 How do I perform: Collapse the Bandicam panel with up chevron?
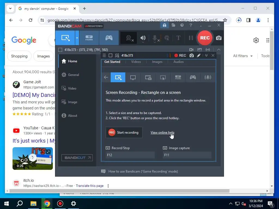click(219, 50)
